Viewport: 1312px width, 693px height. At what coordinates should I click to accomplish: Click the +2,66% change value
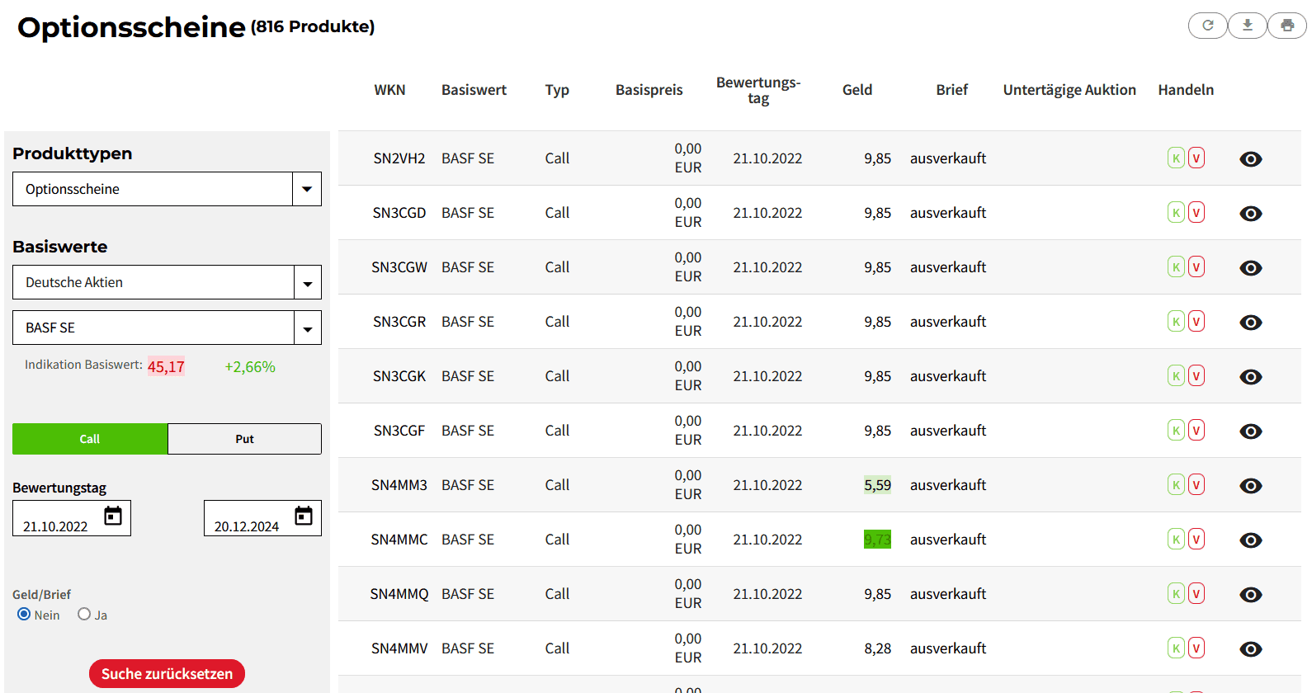pos(250,366)
